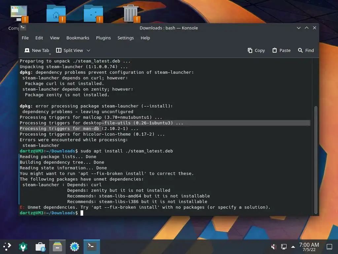Open the Home folder desktop icon
This screenshot has height=254, width=338.
(56, 13)
